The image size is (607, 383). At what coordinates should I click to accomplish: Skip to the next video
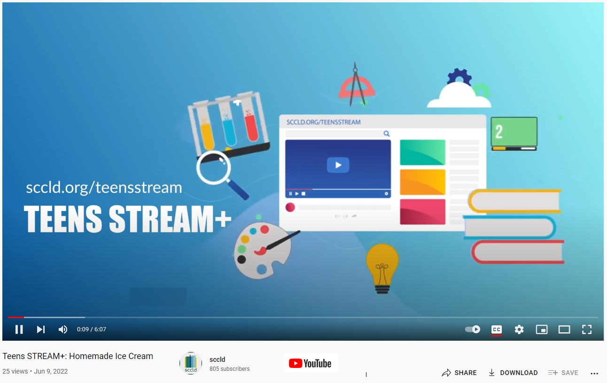(x=41, y=329)
